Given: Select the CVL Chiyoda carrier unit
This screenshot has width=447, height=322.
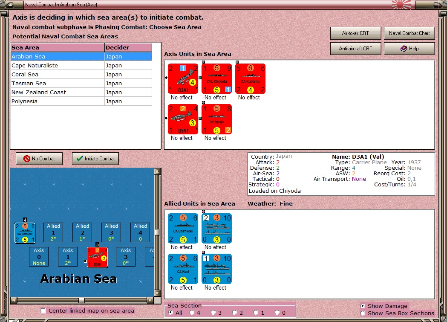Looking at the screenshot, I should (216, 78).
